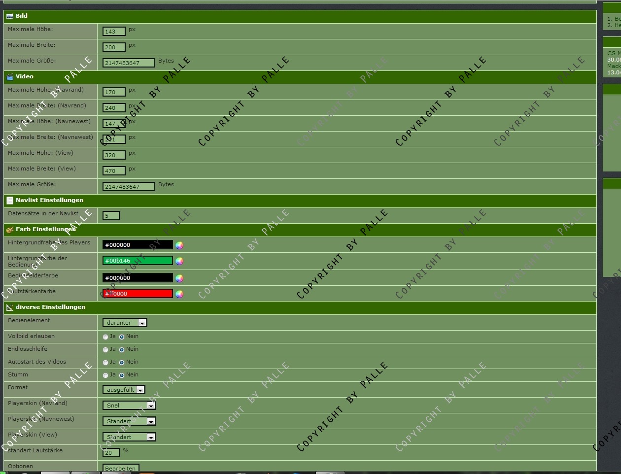Open color wheel beside red #ff0000 field

click(179, 294)
